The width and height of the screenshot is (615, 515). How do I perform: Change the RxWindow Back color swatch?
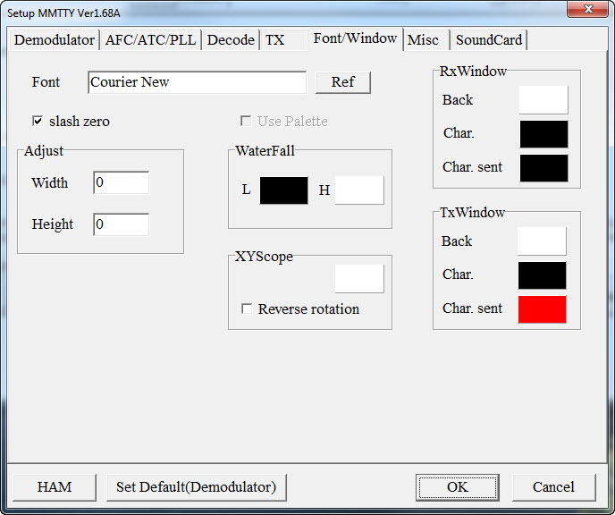(x=543, y=100)
